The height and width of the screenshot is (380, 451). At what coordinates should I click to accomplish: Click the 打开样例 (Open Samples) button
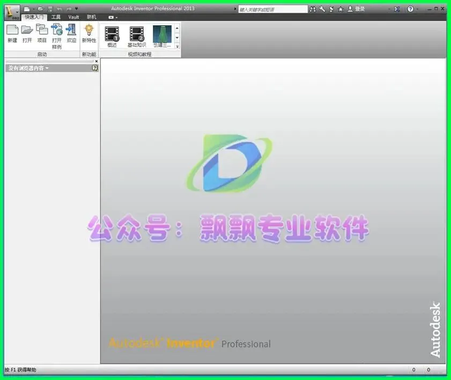[57, 36]
